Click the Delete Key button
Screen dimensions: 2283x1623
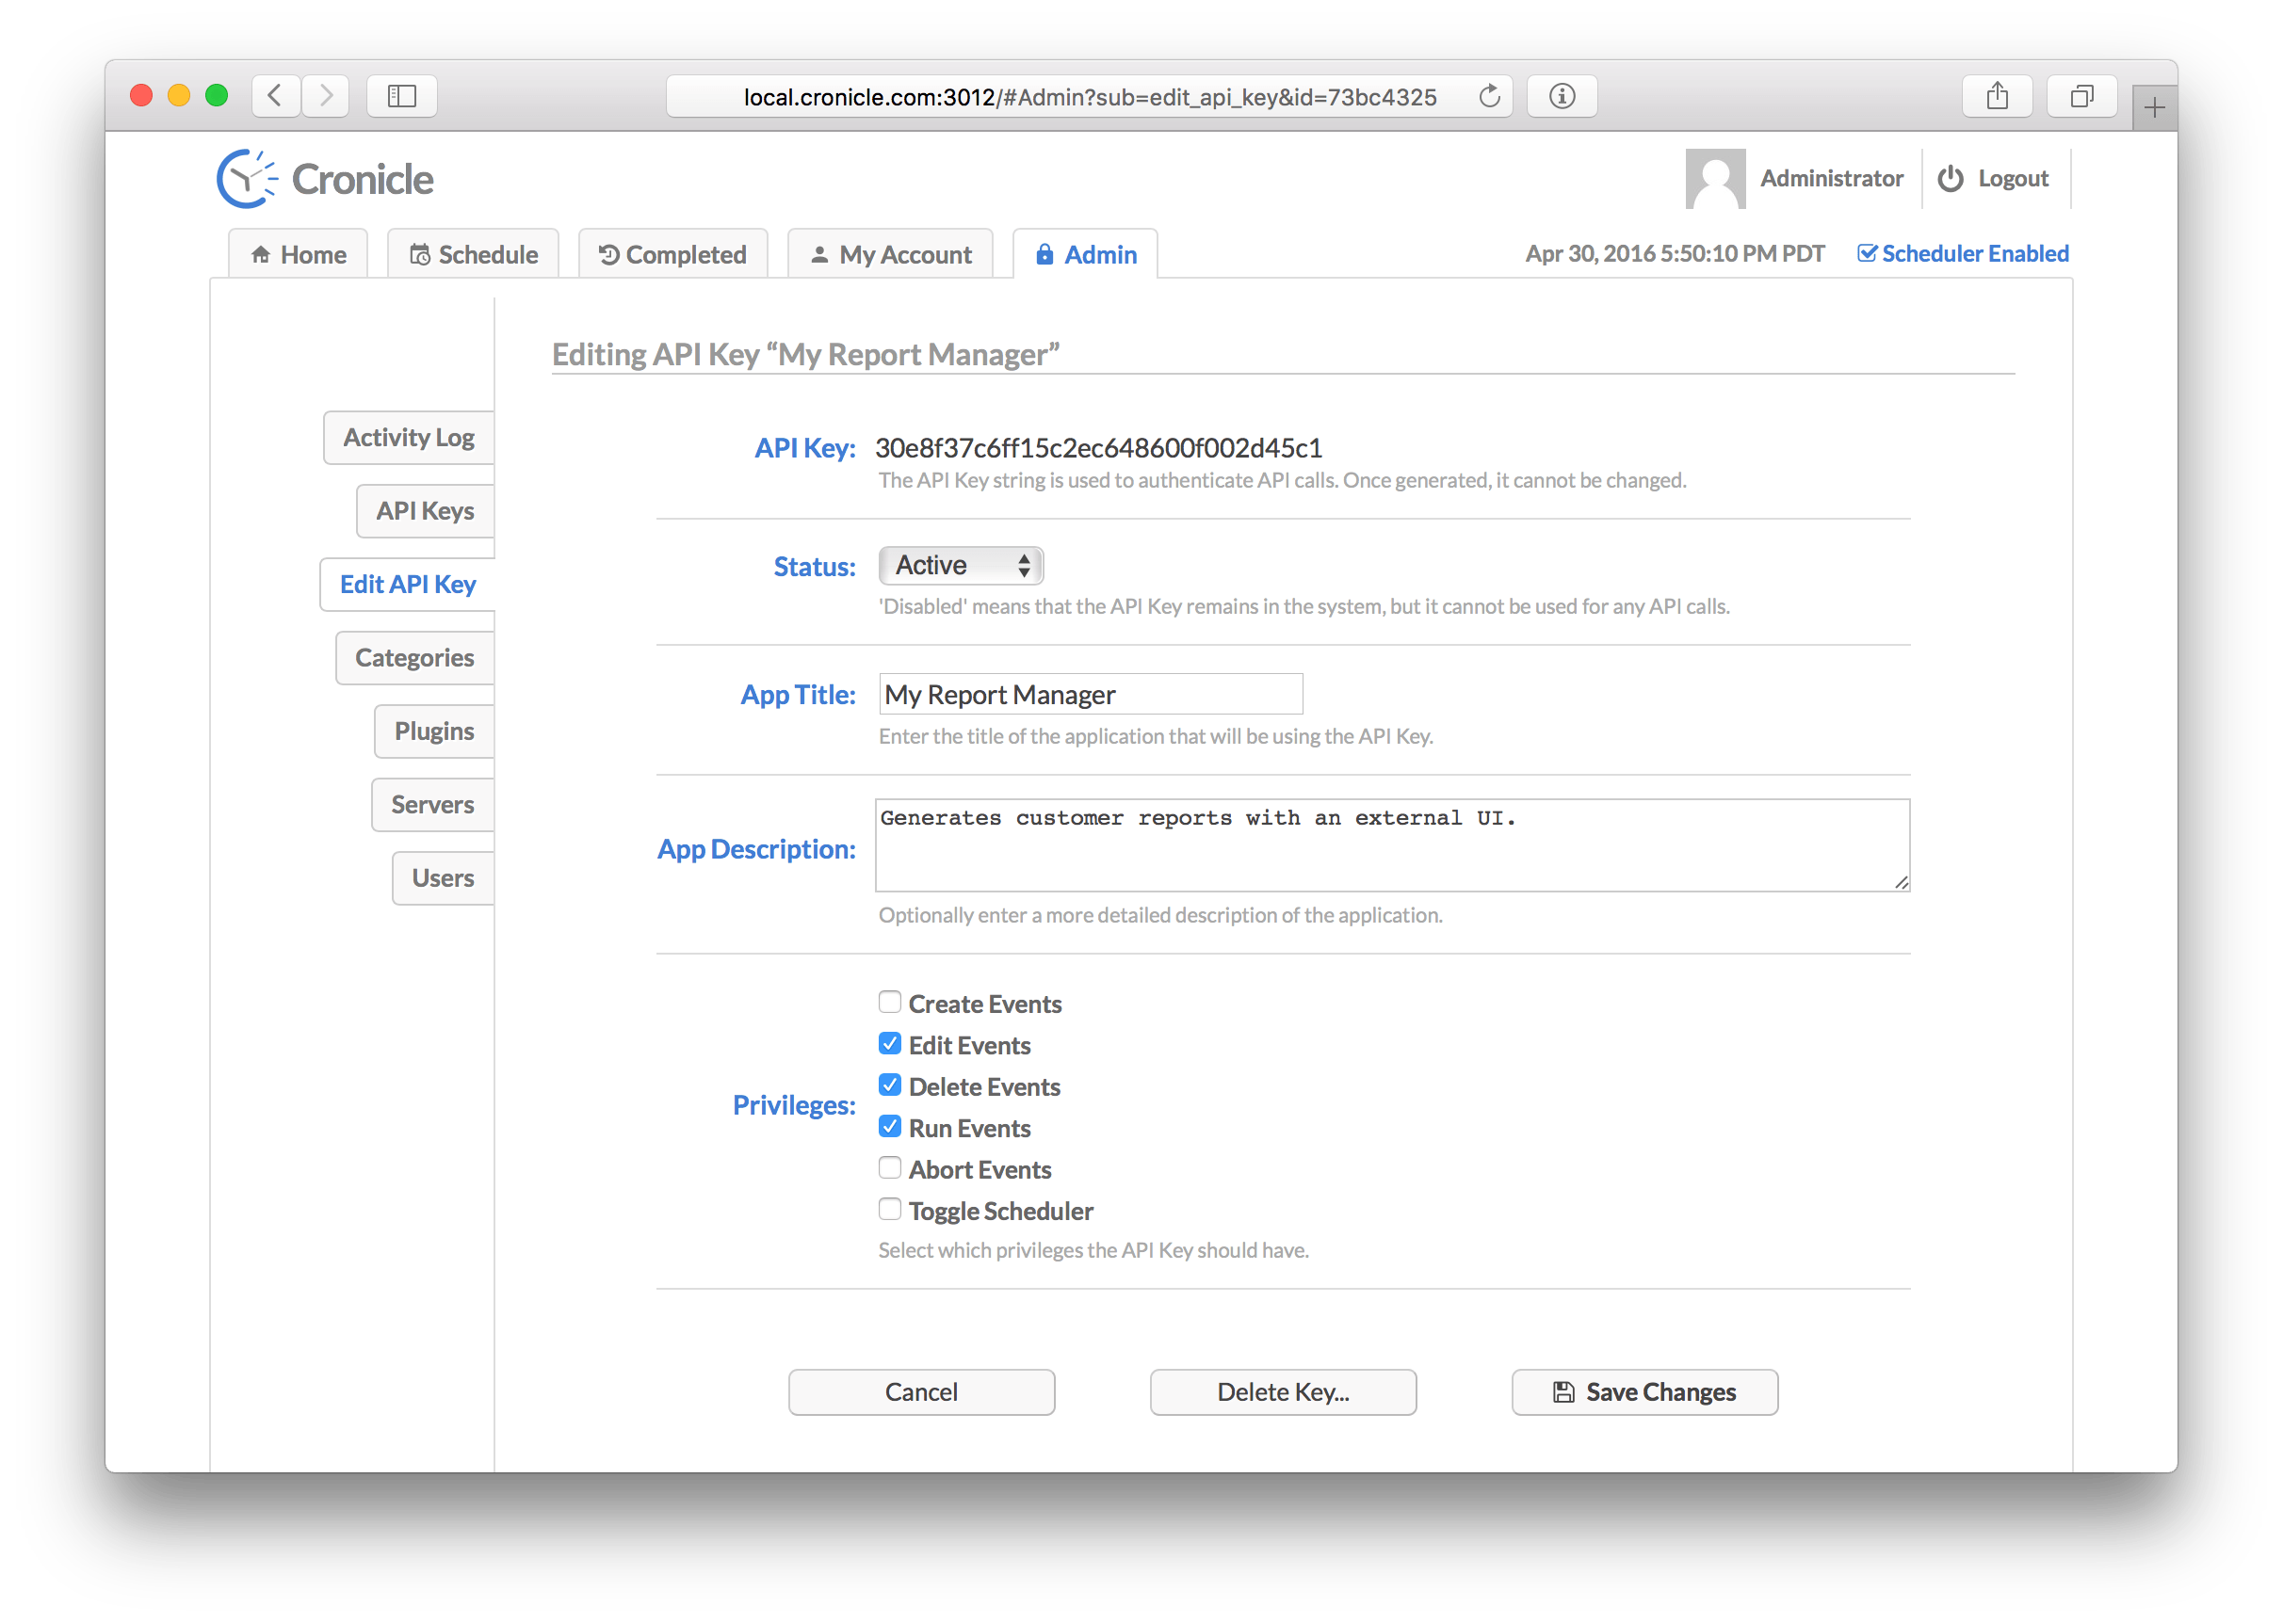click(x=1283, y=1391)
